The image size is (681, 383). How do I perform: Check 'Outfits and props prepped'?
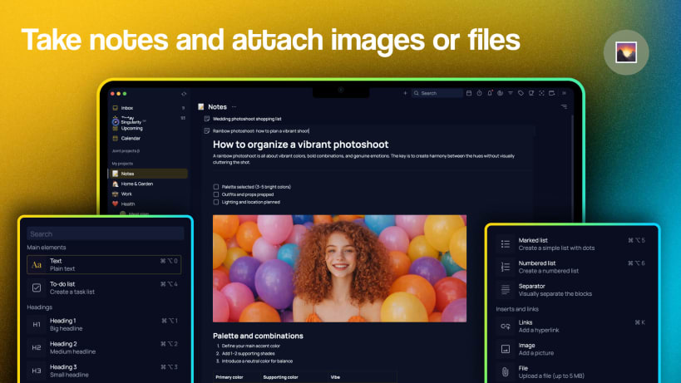[x=216, y=194]
